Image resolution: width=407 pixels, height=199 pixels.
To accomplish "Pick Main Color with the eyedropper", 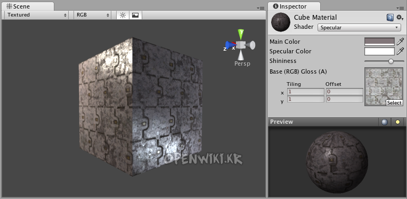I will [400, 42].
